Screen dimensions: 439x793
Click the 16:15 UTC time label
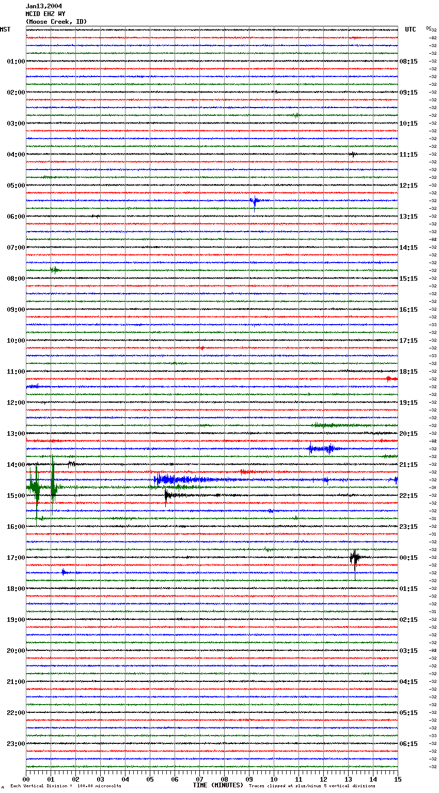(409, 310)
